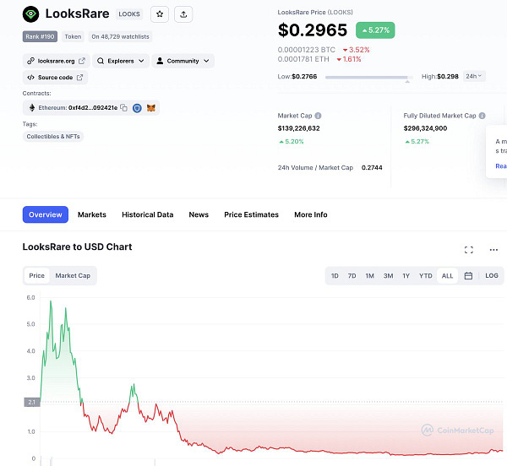Viewport: 507px width, 466px height.
Task: Go to the News tab
Action: pos(199,214)
